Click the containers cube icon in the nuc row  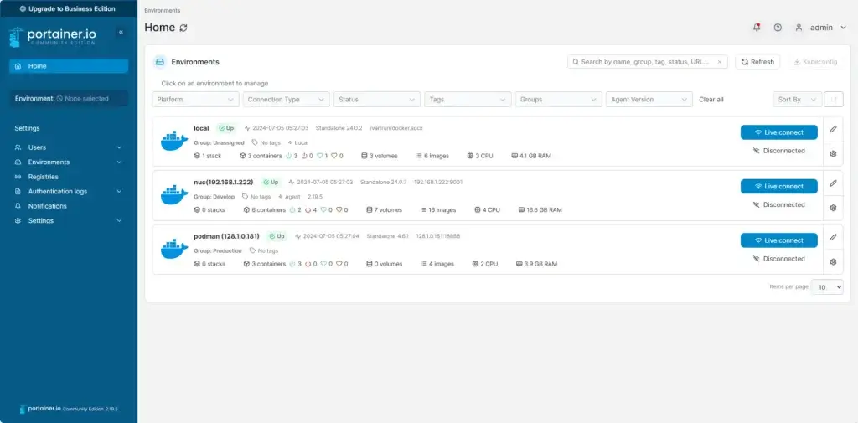coord(246,210)
